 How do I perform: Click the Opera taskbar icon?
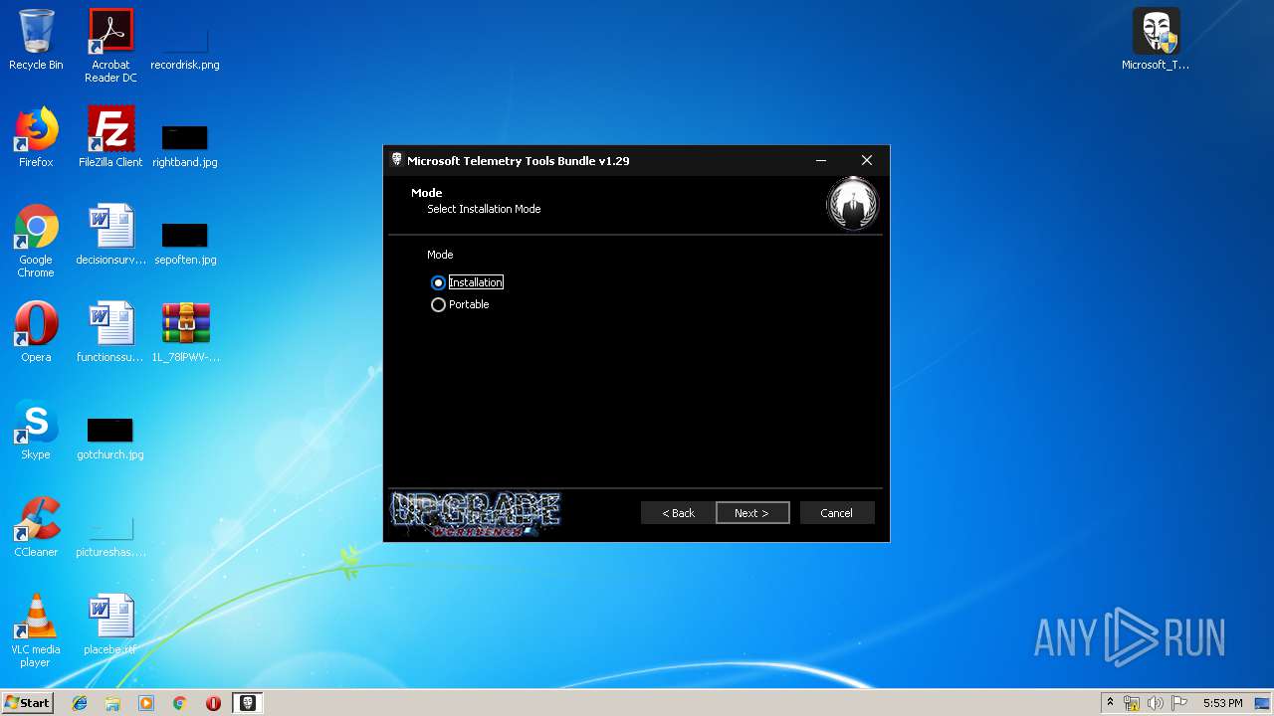coord(213,703)
